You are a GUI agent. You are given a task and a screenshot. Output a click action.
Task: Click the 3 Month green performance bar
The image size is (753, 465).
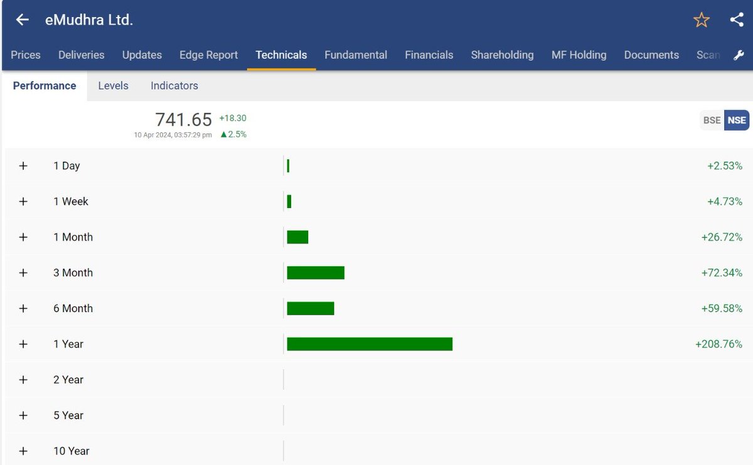tap(316, 273)
